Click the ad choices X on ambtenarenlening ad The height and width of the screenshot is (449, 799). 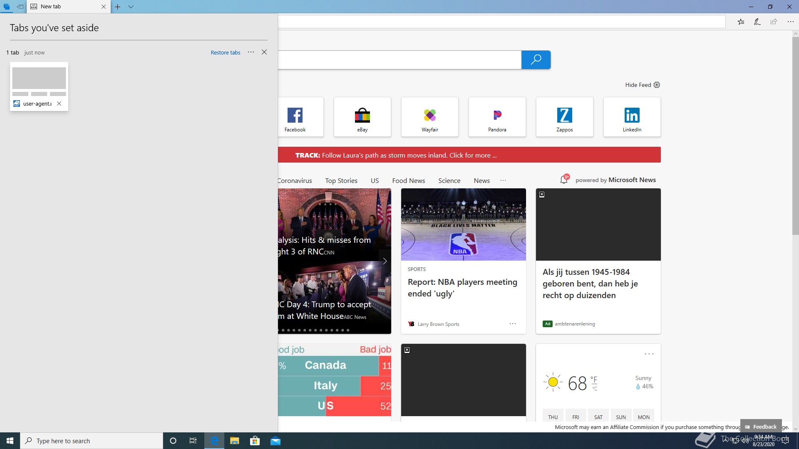542,194
